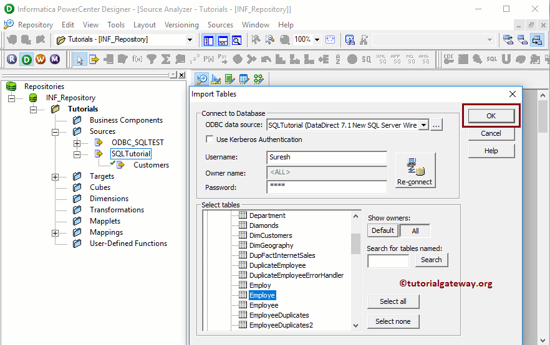Viewport: 550px width, 345px height.
Task: Launch Workflow Manager with the orange W icon
Action: (41, 59)
